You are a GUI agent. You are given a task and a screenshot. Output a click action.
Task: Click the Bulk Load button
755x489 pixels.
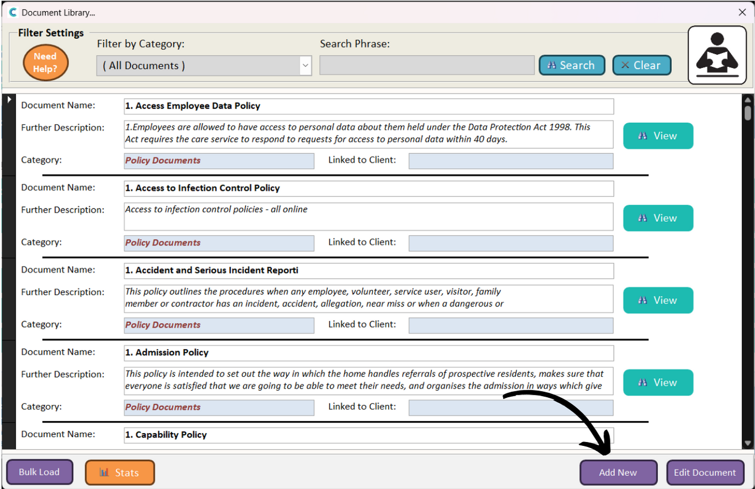(x=39, y=472)
